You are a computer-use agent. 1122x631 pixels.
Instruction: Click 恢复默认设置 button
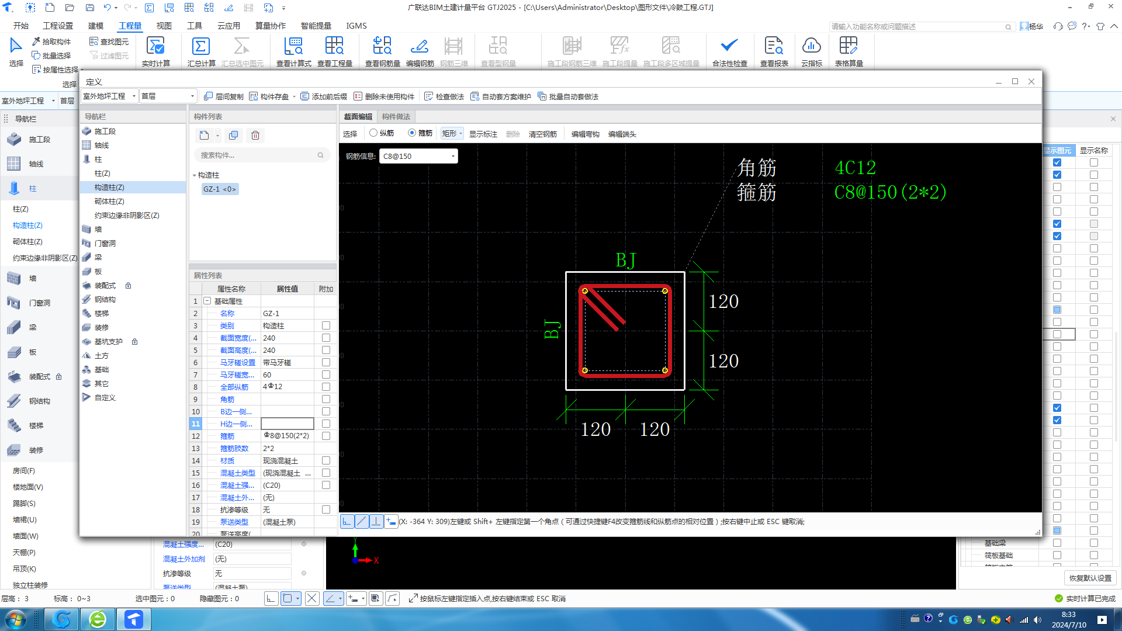(1090, 578)
